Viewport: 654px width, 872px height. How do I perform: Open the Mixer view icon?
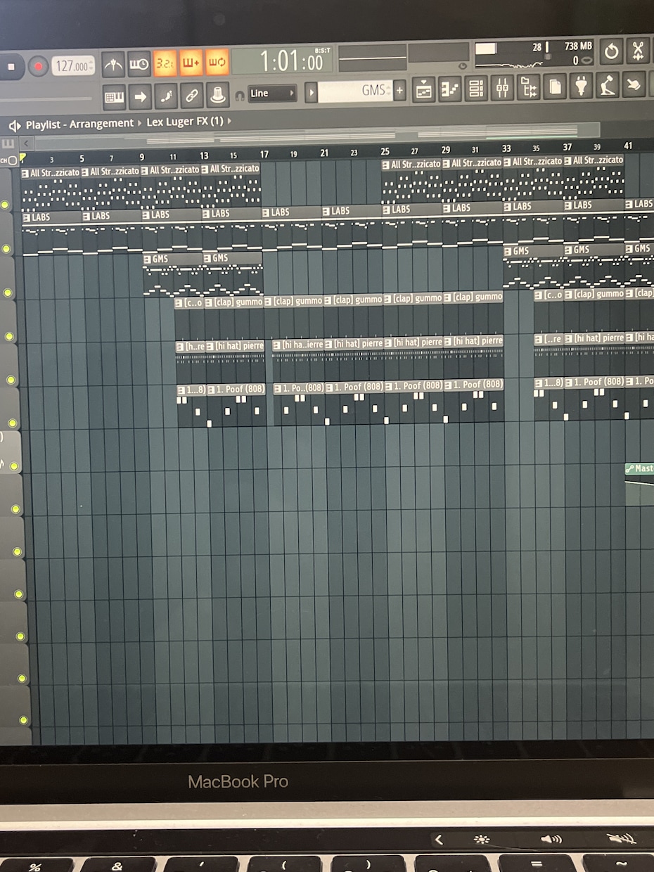pyautogui.click(x=502, y=87)
